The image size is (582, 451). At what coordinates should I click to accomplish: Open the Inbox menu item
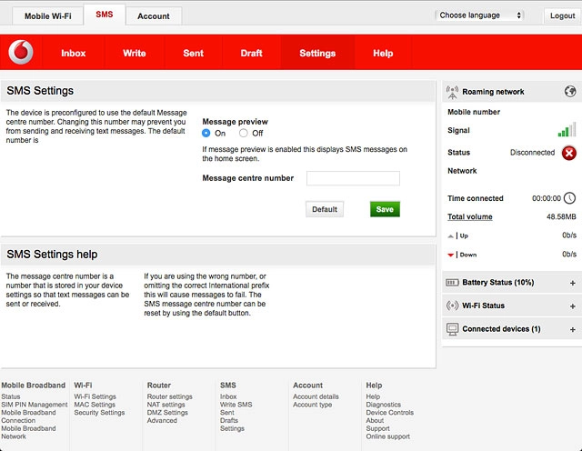pyautogui.click(x=74, y=54)
